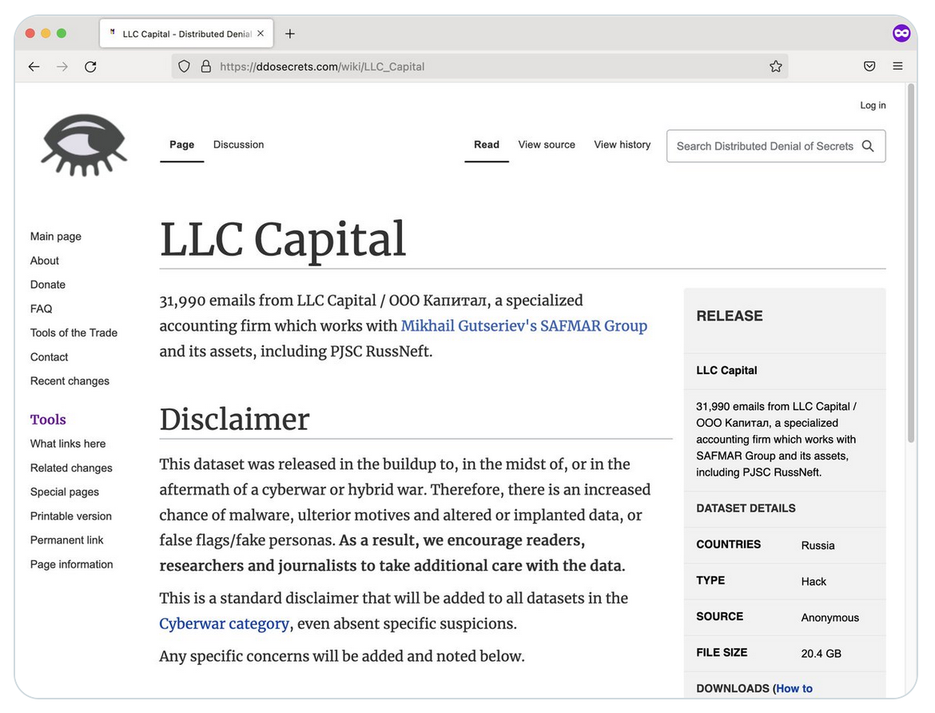Click the 20.4 GB file size value
This screenshot has height=713, width=935.
(821, 653)
